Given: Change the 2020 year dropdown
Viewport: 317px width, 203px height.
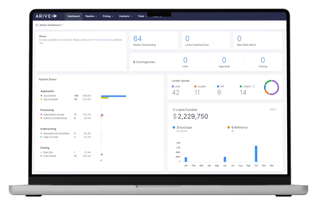Looking at the screenshot, I should (273, 109).
